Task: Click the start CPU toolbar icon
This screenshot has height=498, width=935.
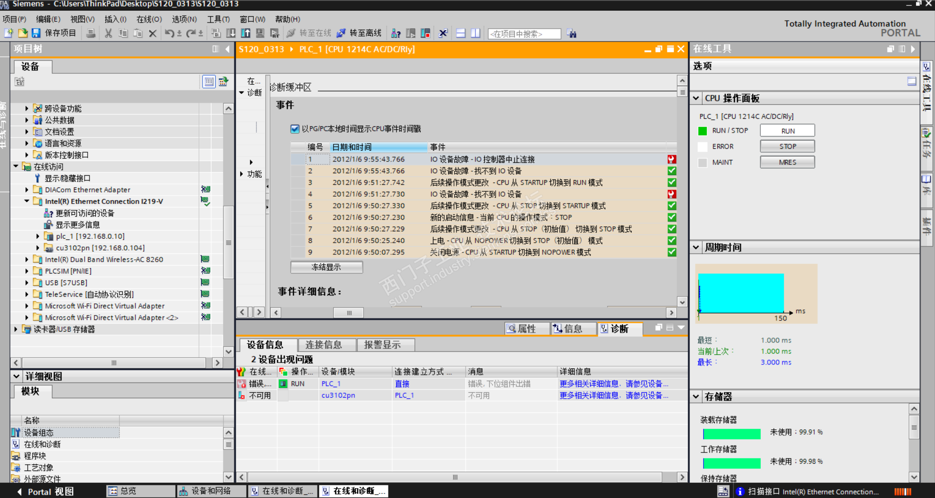Action: [x=410, y=33]
